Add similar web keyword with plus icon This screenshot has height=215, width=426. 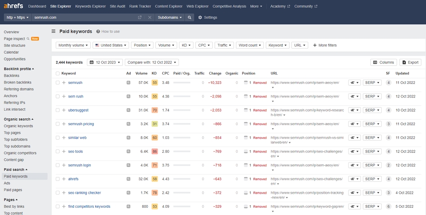(64, 138)
